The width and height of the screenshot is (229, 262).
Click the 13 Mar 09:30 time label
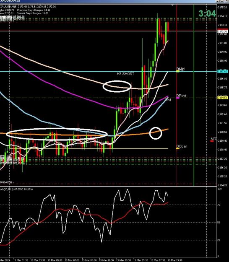click(89, 260)
